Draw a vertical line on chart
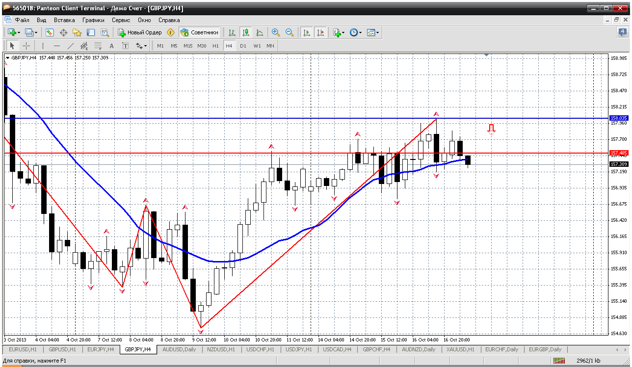Image resolution: width=632 pixels, height=367 pixels. pos(43,46)
